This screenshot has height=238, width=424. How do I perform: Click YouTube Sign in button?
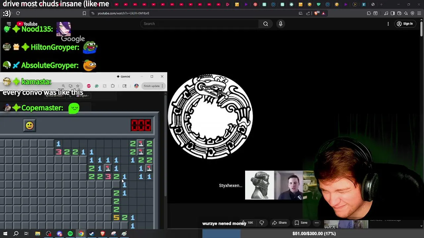[x=405, y=24]
